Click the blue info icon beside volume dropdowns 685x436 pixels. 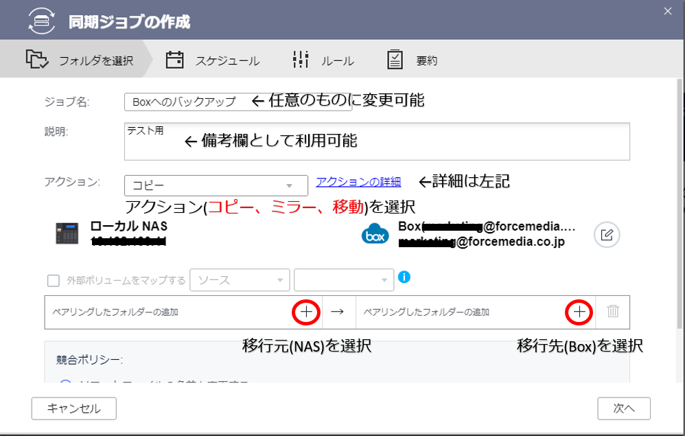pyautogui.click(x=404, y=277)
